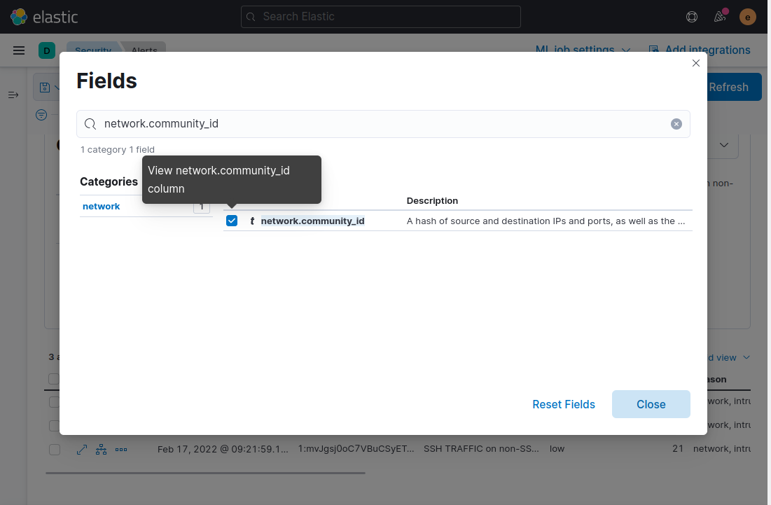This screenshot has height=505, width=771.
Task: Select the network category
Action: (102, 207)
